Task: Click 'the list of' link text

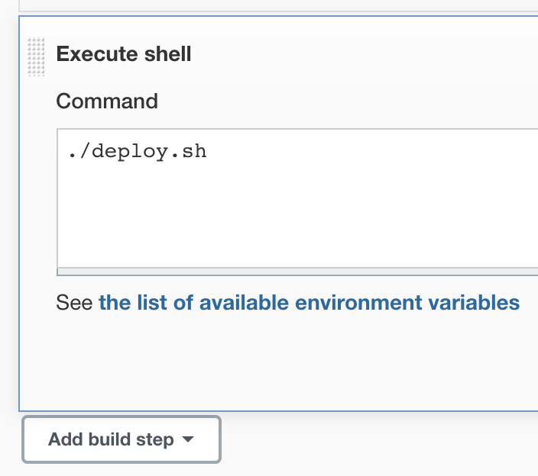Action: [x=145, y=303]
